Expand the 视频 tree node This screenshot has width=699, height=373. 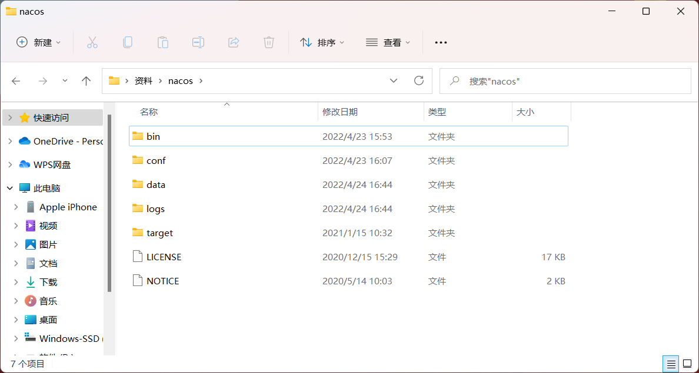pos(16,226)
